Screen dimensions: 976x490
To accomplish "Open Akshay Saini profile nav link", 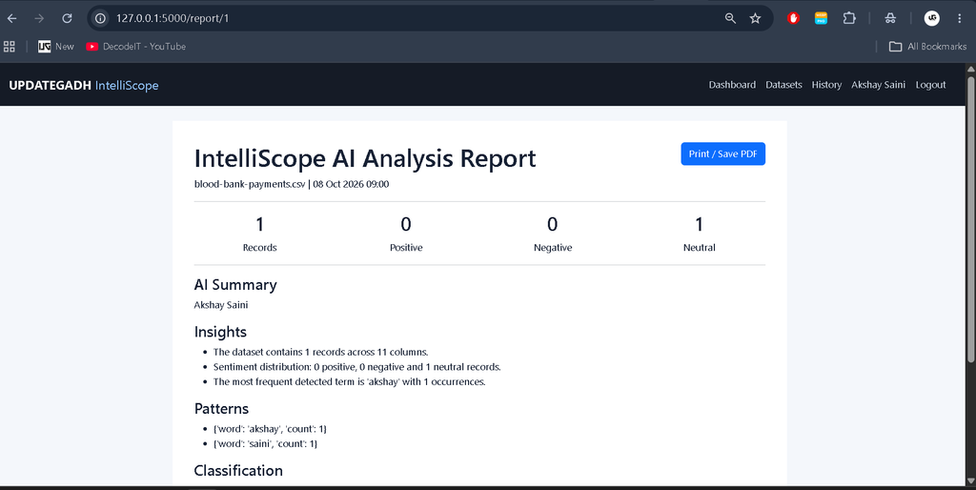I will (x=878, y=85).
